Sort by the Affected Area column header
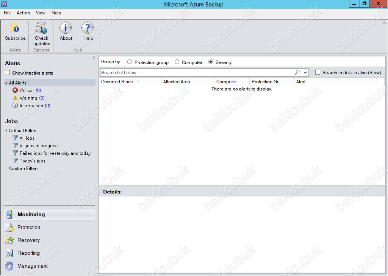 (187, 82)
